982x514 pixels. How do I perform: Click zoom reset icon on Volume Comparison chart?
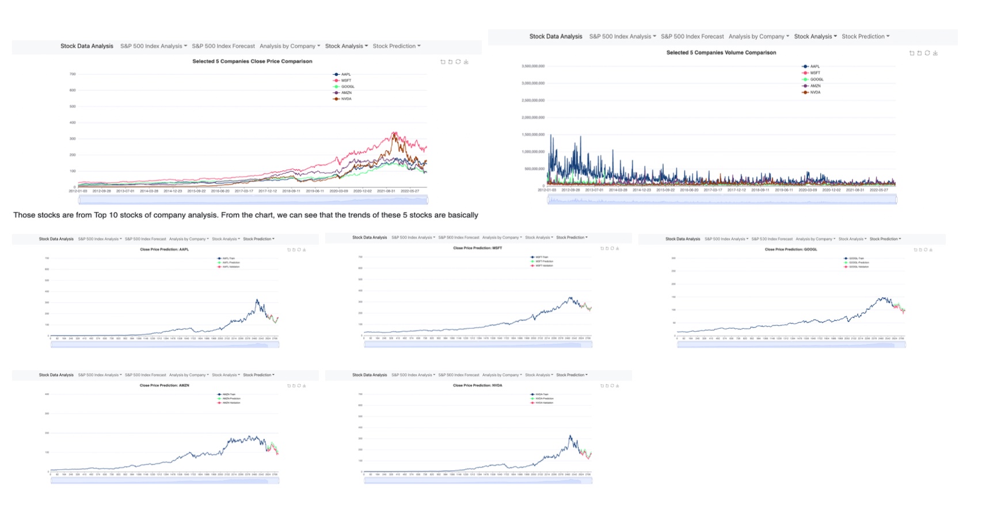pyautogui.click(x=919, y=53)
